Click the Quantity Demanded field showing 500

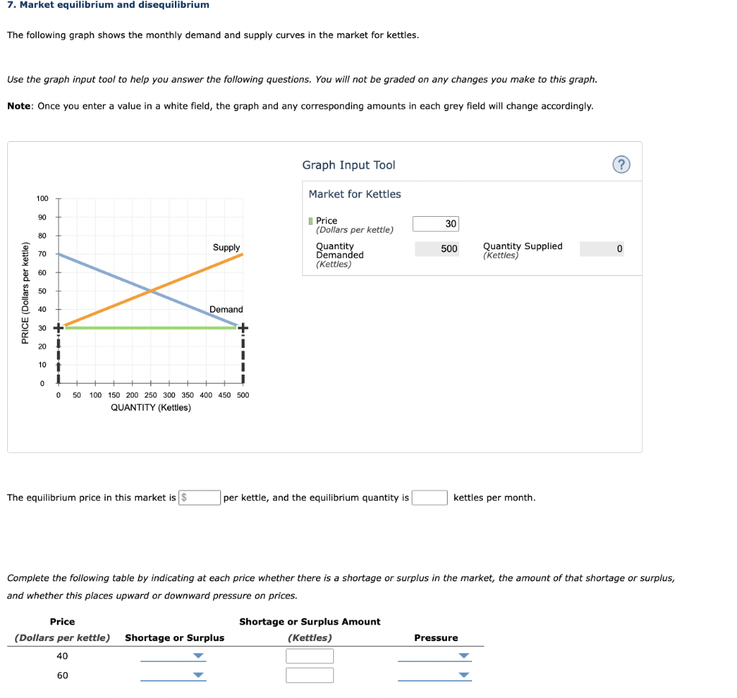click(436, 248)
